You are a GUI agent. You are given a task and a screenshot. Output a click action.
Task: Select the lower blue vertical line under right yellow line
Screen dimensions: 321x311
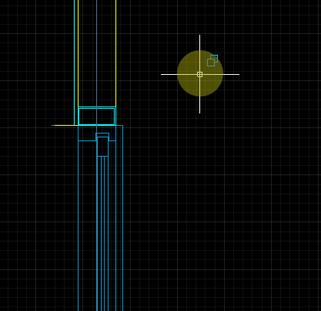(115, 218)
